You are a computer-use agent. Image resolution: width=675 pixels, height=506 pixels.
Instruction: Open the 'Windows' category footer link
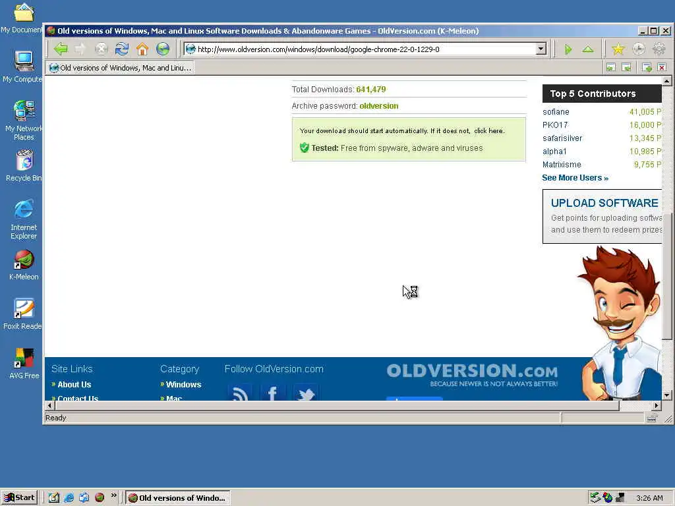point(183,384)
